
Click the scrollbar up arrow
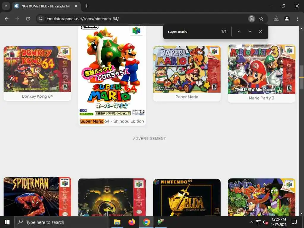click(301, 28)
